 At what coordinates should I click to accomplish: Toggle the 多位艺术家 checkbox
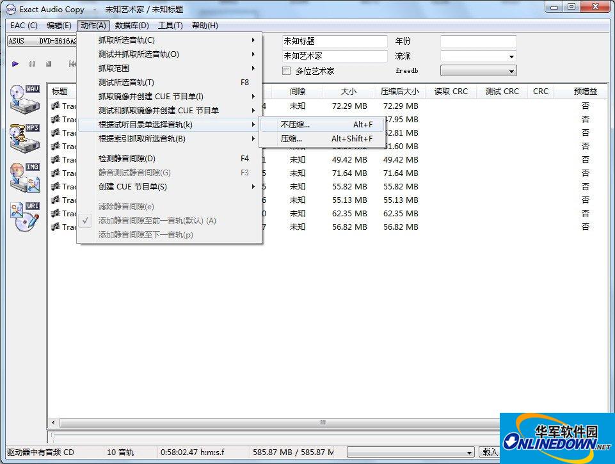[x=286, y=70]
